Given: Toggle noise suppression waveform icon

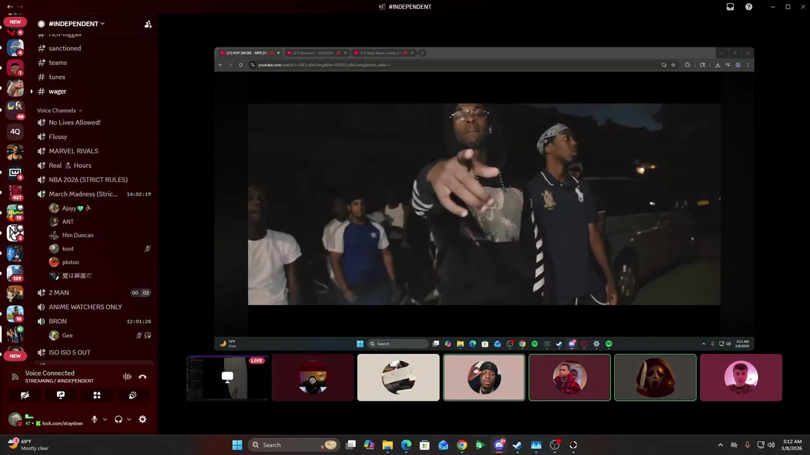Looking at the screenshot, I should coord(127,377).
